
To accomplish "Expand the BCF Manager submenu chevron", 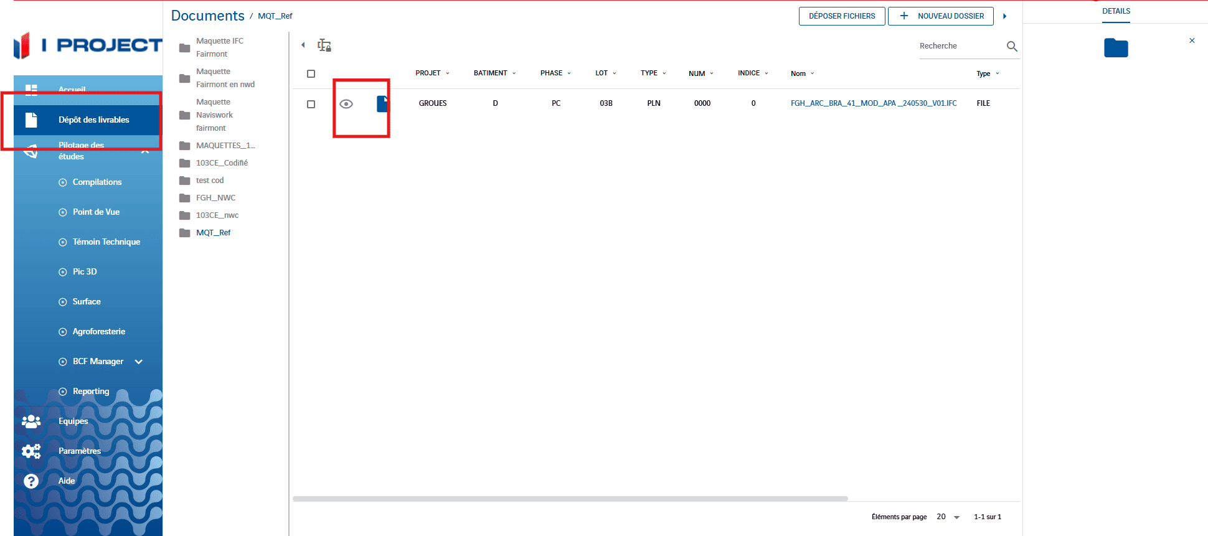I will 139,362.
